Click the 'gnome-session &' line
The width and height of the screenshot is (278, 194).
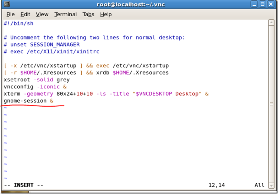coord(28,101)
